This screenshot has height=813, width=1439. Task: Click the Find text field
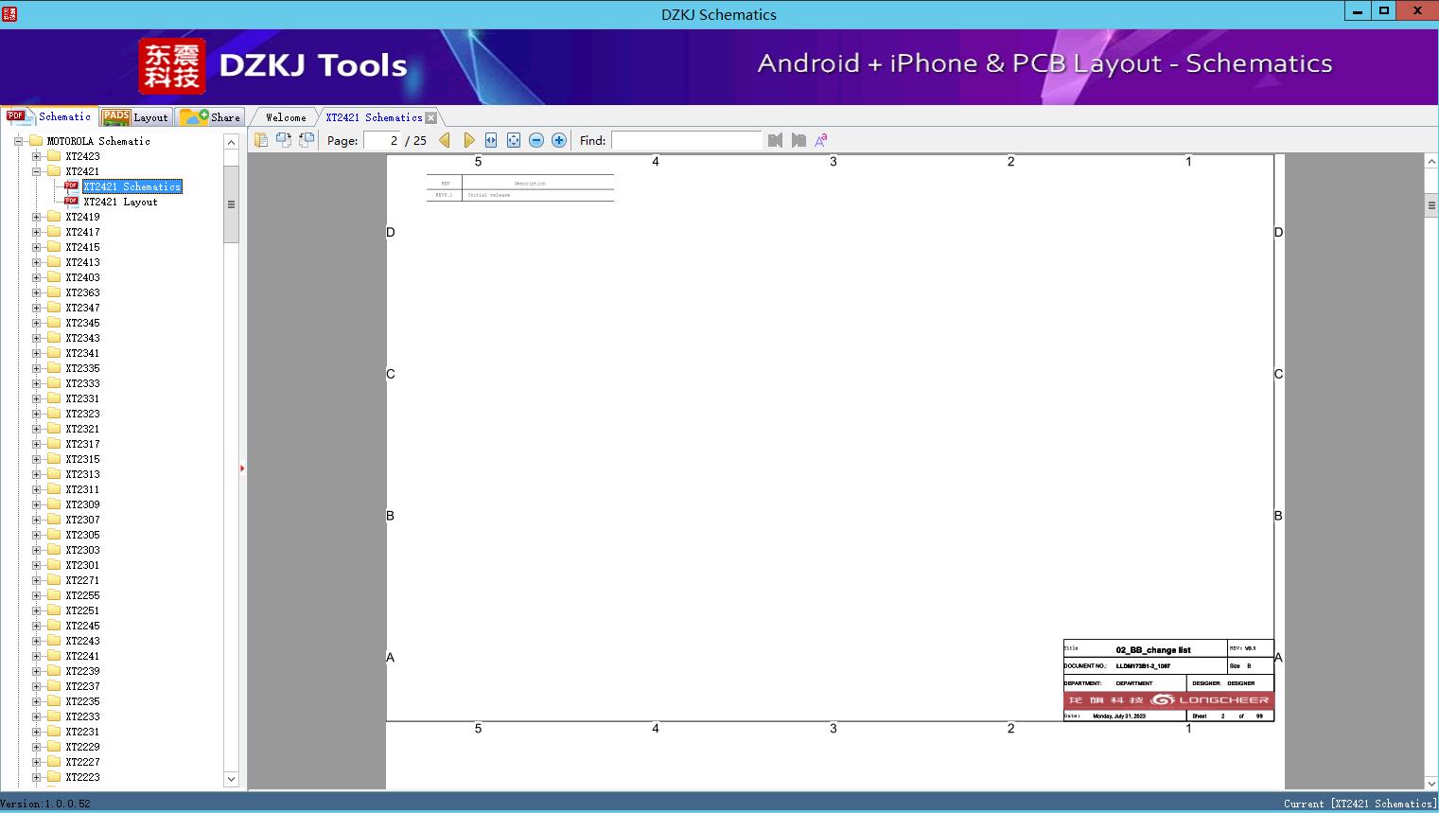686,140
